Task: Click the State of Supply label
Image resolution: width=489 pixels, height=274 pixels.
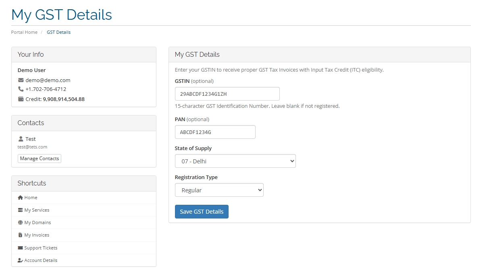Action: (193, 148)
